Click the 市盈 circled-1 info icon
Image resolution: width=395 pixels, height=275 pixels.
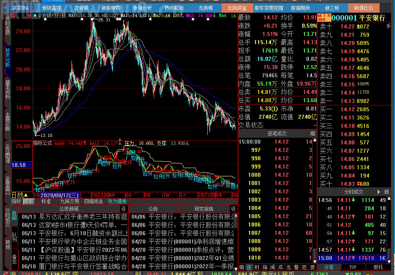pyautogui.click(x=275, y=109)
